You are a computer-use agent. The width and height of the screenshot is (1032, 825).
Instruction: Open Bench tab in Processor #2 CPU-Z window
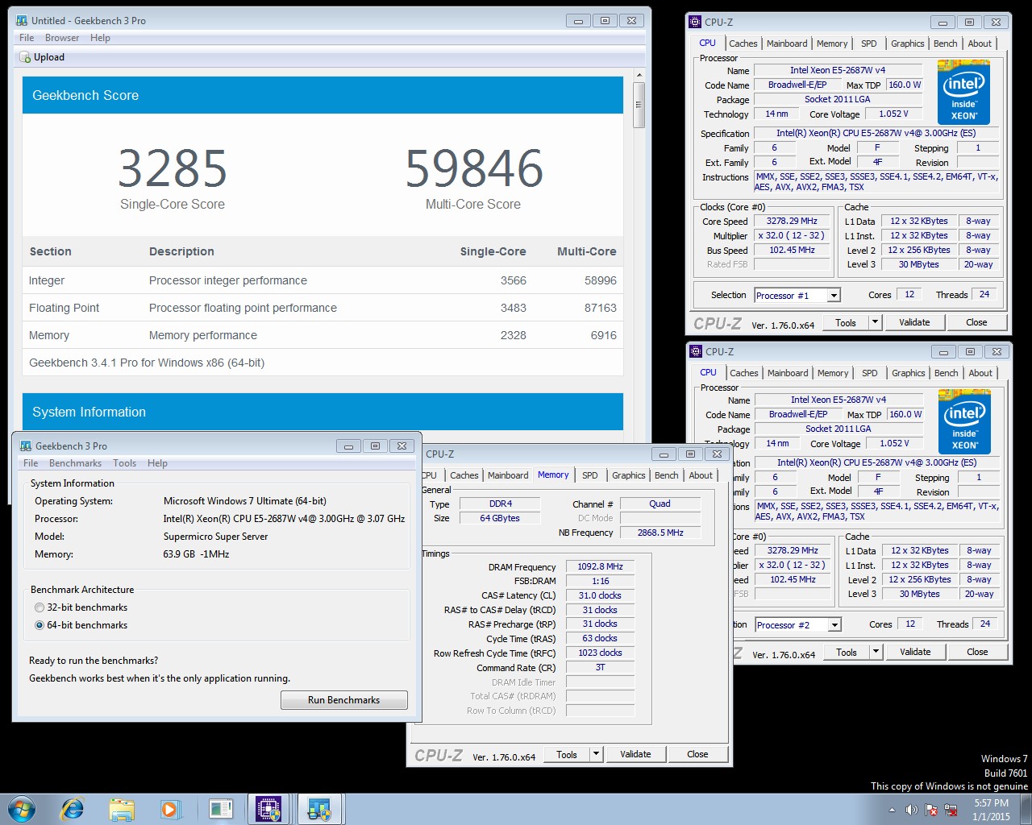click(947, 373)
